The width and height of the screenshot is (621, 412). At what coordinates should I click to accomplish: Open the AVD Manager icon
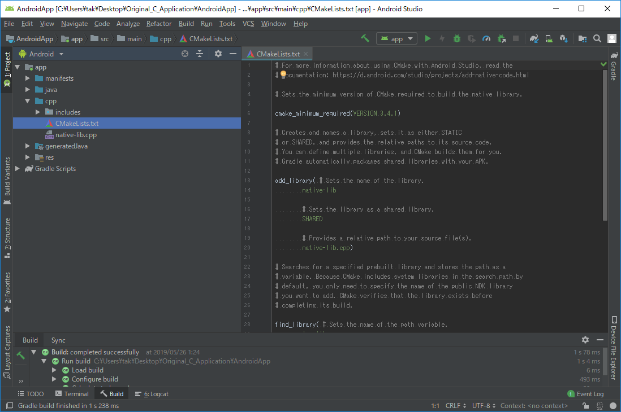[x=549, y=38]
